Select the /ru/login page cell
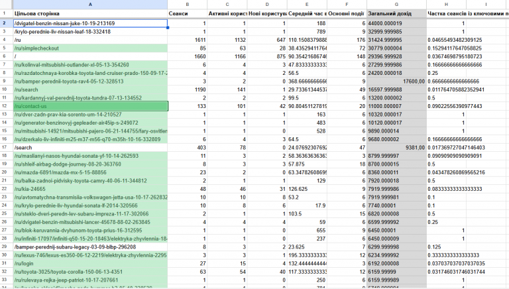Image resolution: width=509 pixels, height=289 pixels. coord(90,264)
